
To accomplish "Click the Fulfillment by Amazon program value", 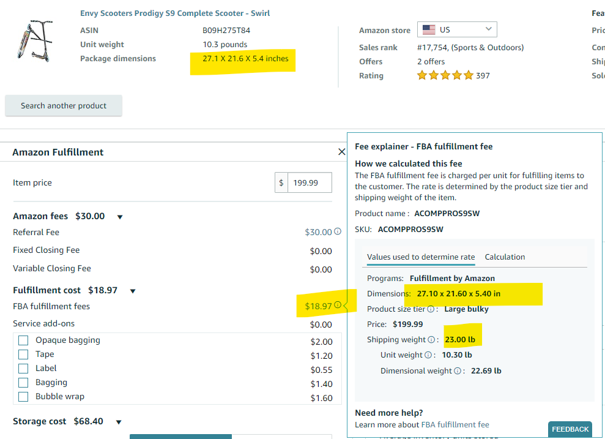I will (x=452, y=279).
